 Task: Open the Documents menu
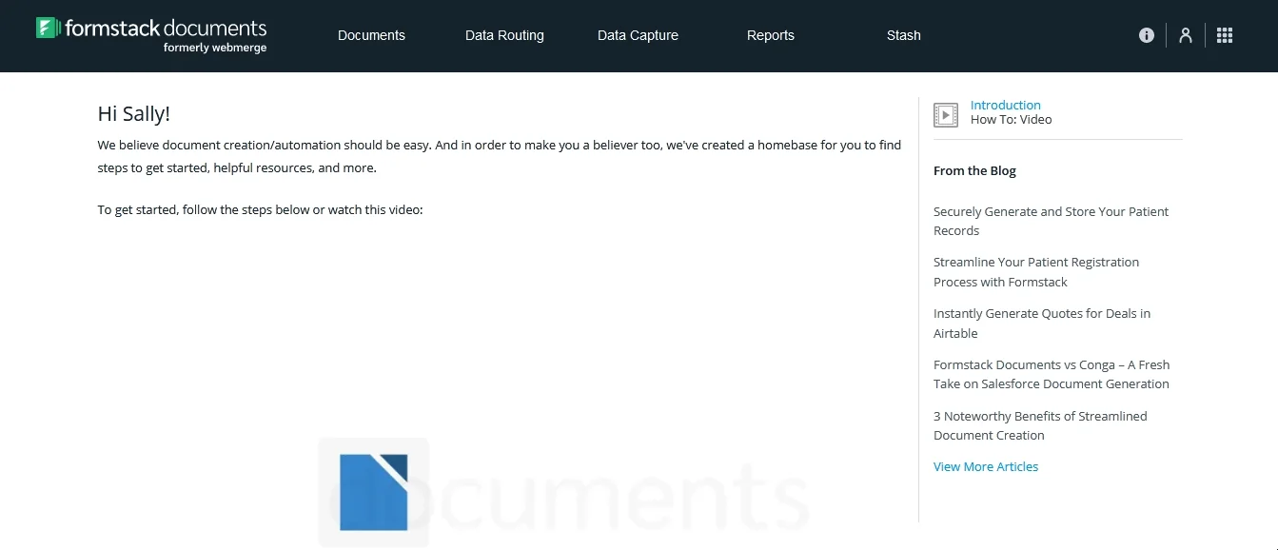click(x=371, y=35)
